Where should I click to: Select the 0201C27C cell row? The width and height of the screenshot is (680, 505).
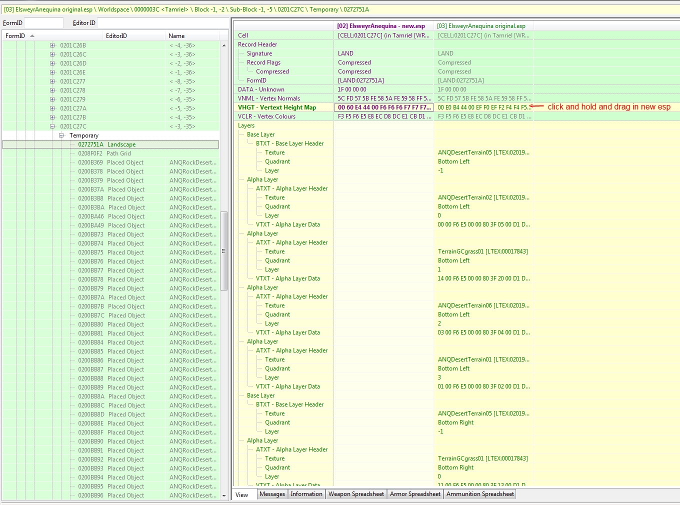[110, 126]
